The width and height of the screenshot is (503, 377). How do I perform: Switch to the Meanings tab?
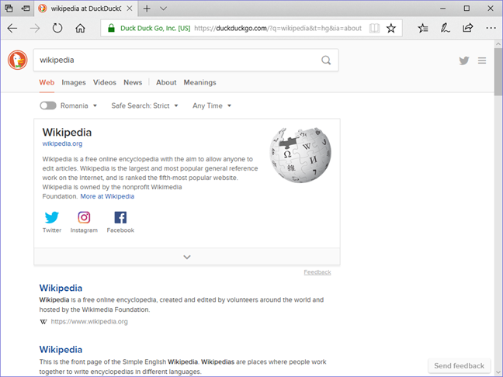pos(199,82)
